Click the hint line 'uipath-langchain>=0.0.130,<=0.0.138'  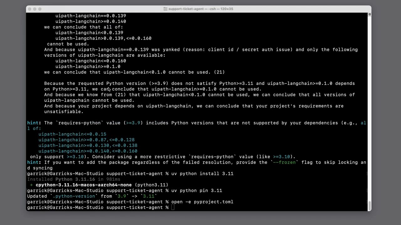coord(88,145)
